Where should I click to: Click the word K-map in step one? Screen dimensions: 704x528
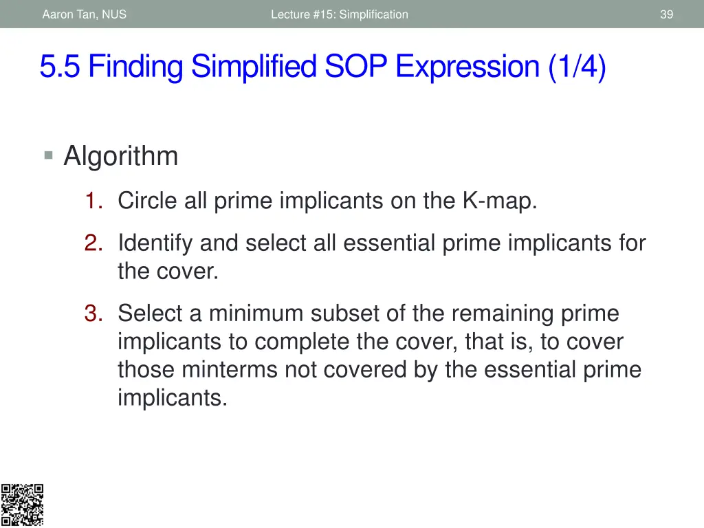click(x=499, y=201)
